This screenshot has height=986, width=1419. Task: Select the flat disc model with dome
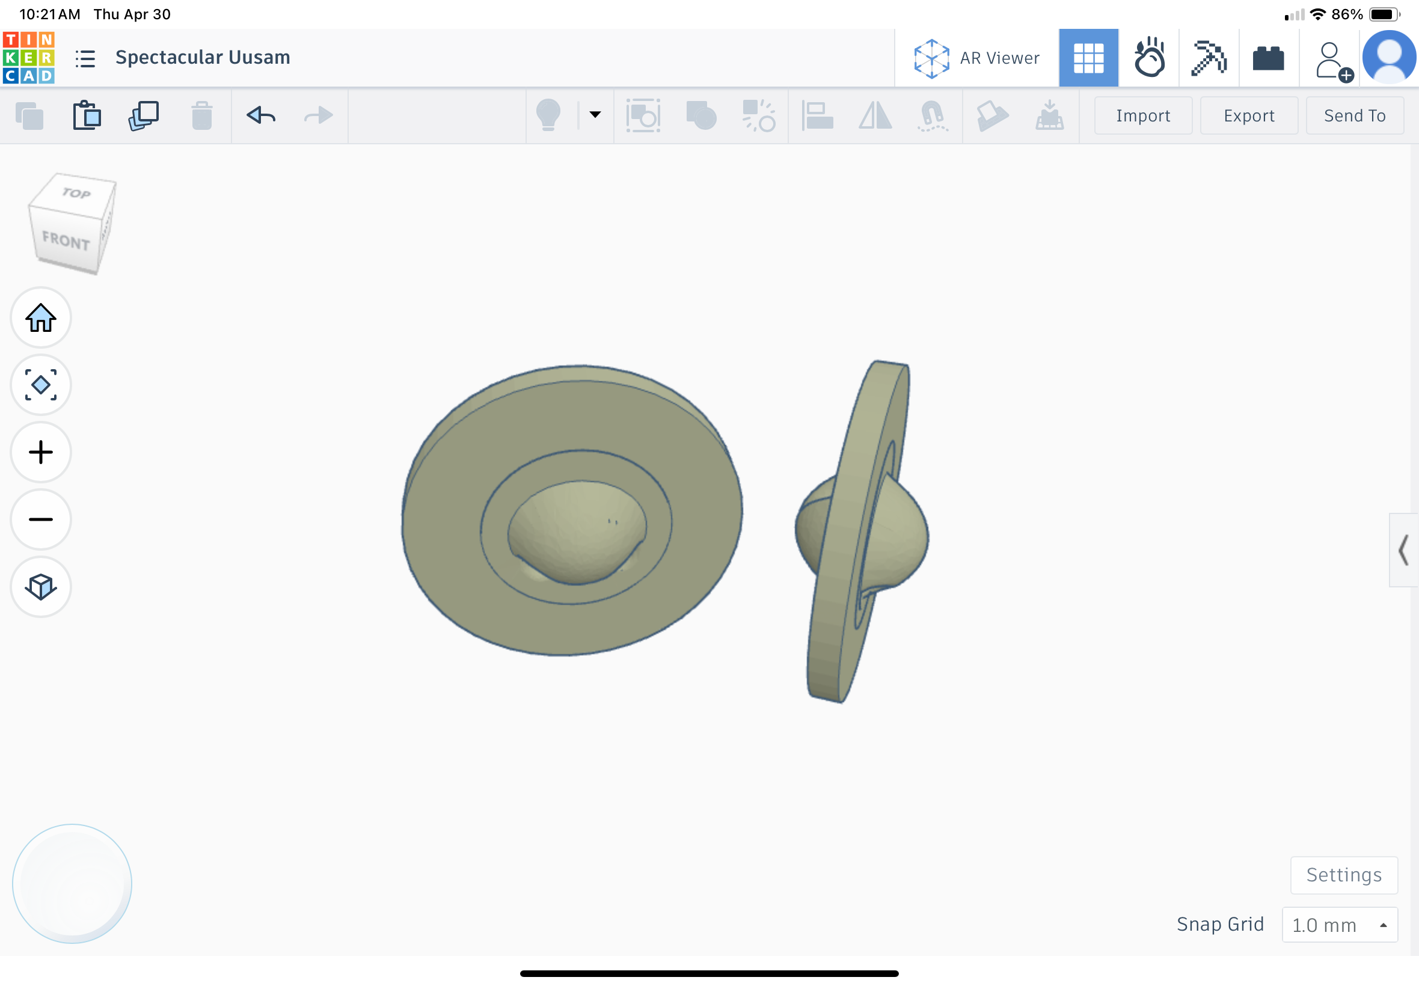(572, 510)
